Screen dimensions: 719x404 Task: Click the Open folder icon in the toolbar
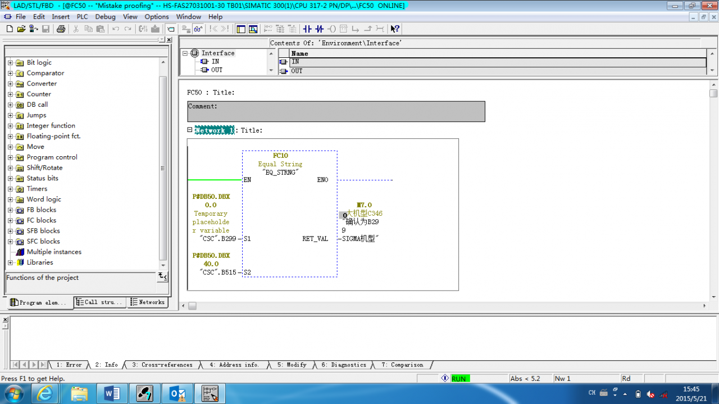(x=21, y=29)
